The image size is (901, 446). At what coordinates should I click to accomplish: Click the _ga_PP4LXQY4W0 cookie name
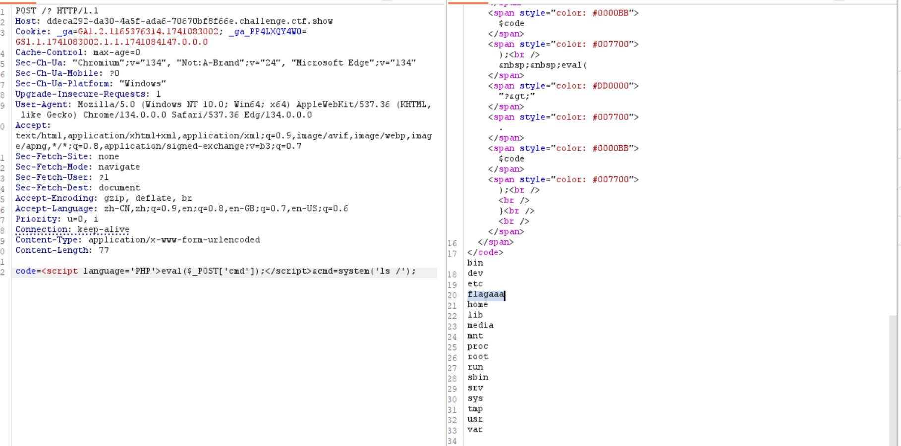coord(265,31)
